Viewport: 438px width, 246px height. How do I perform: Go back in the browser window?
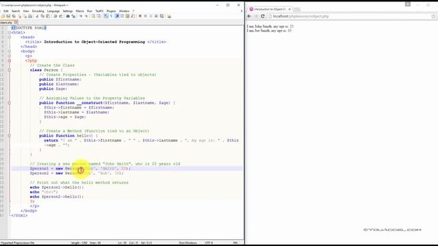[249, 16]
